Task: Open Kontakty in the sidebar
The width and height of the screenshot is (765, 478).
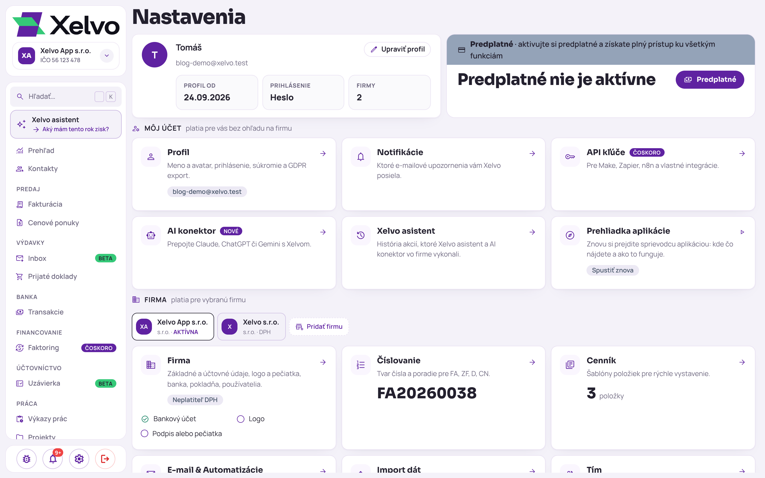Action: (66, 169)
